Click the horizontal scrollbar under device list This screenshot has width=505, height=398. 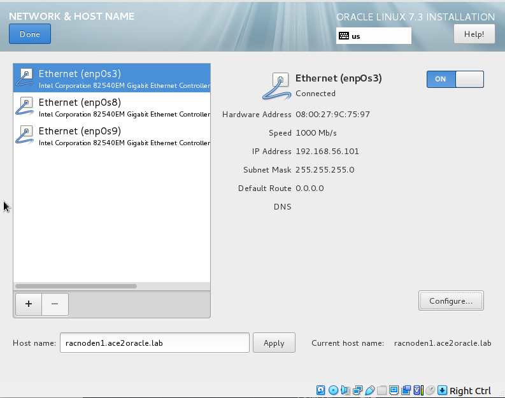tap(76, 287)
